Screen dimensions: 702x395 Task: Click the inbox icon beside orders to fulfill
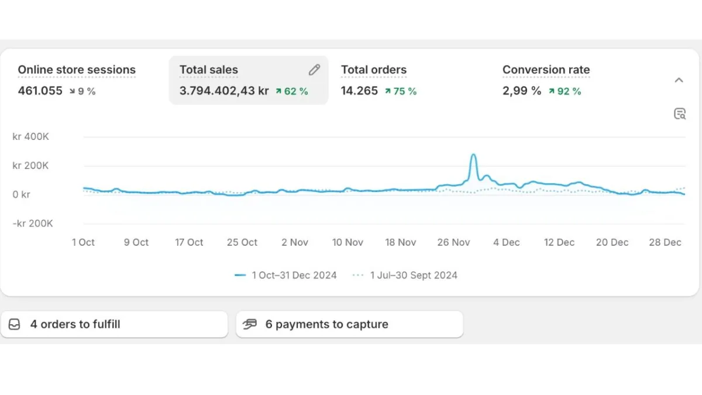pos(15,324)
